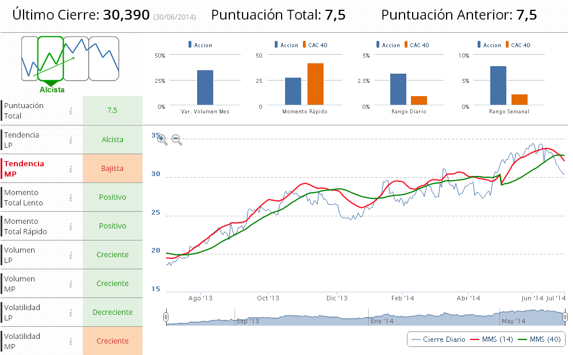573x355 pixels.
Task: Toggle Accion legend in Var. Volumen Mes chart
Action: (200, 45)
